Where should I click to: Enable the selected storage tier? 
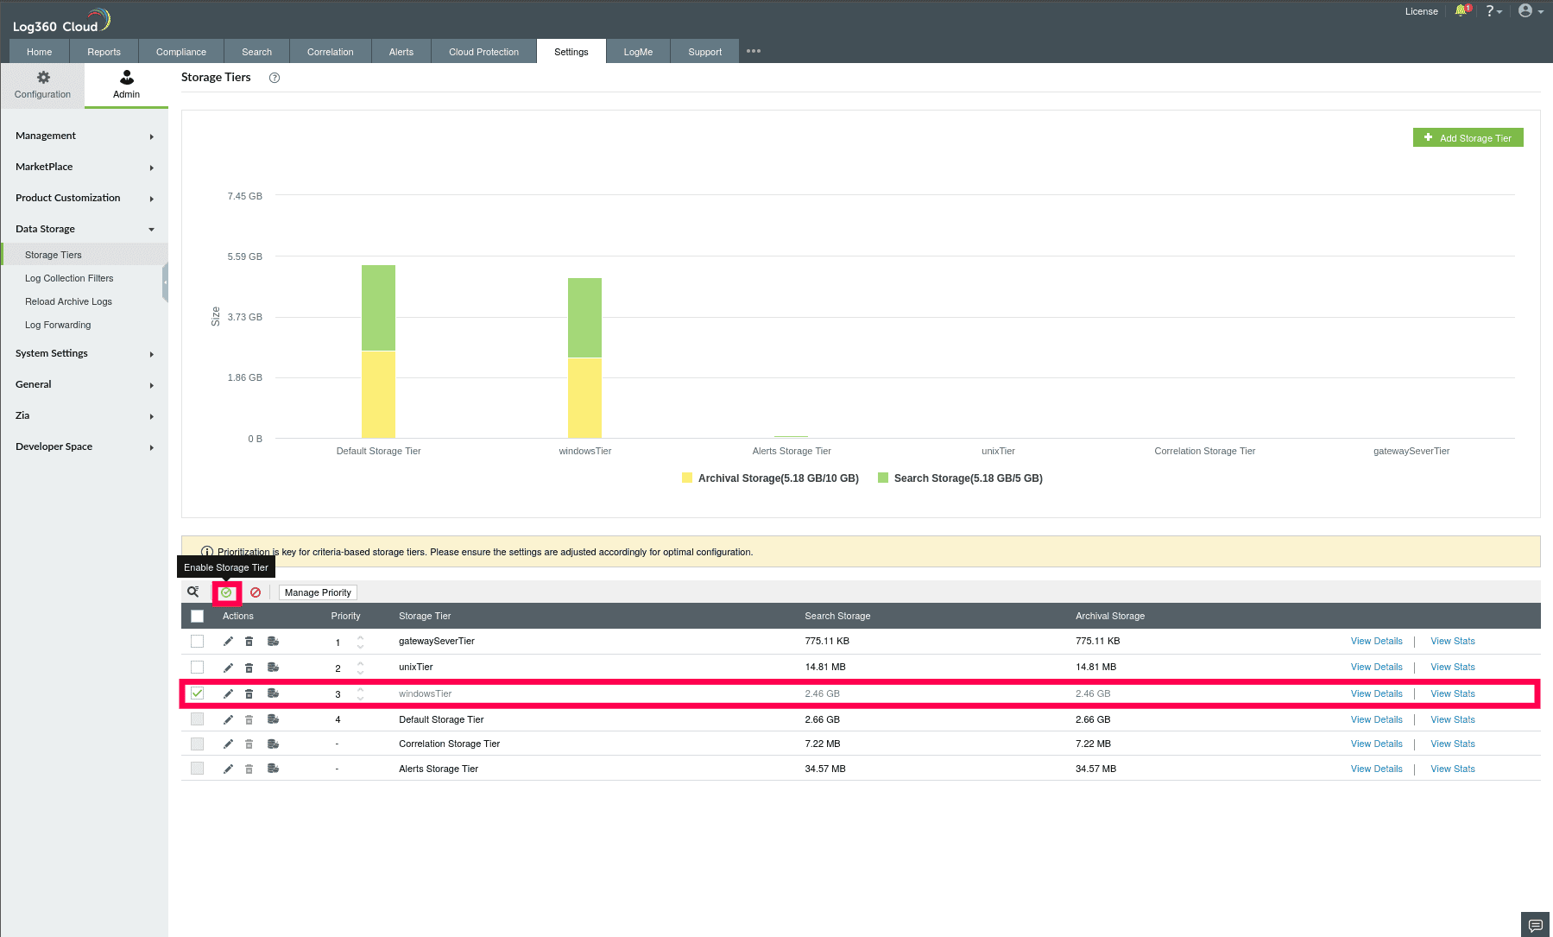point(226,592)
